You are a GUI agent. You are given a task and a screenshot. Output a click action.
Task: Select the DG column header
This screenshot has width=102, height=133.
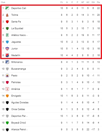coord(93,2)
